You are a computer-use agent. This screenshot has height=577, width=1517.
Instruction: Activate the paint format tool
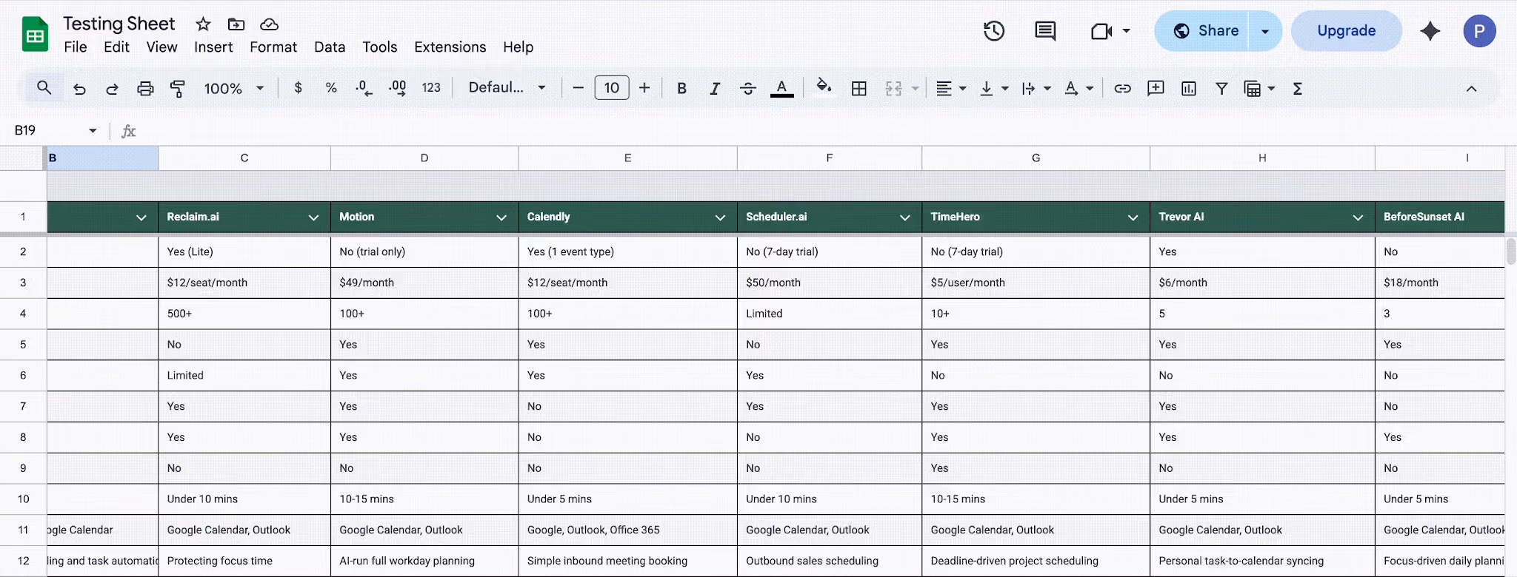178,89
